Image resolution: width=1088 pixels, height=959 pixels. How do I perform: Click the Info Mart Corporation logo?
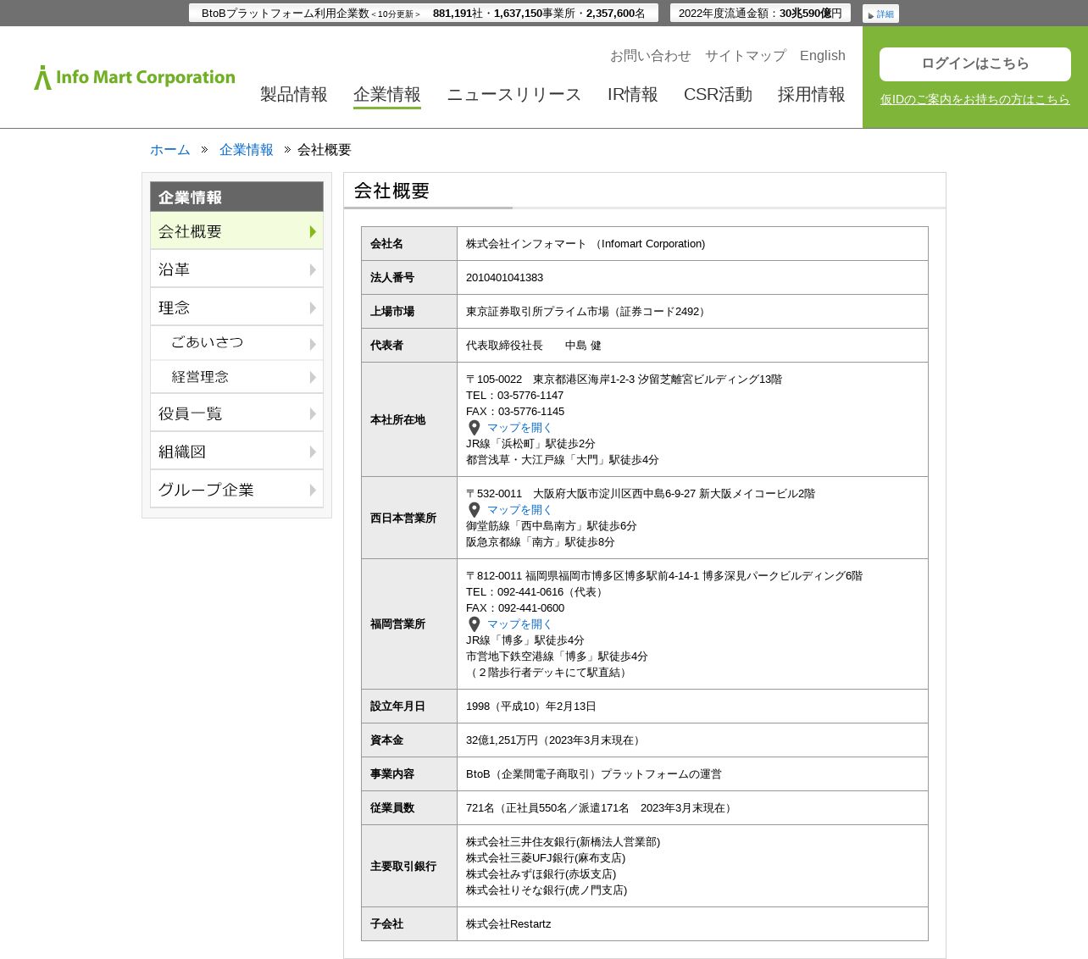pos(135,77)
